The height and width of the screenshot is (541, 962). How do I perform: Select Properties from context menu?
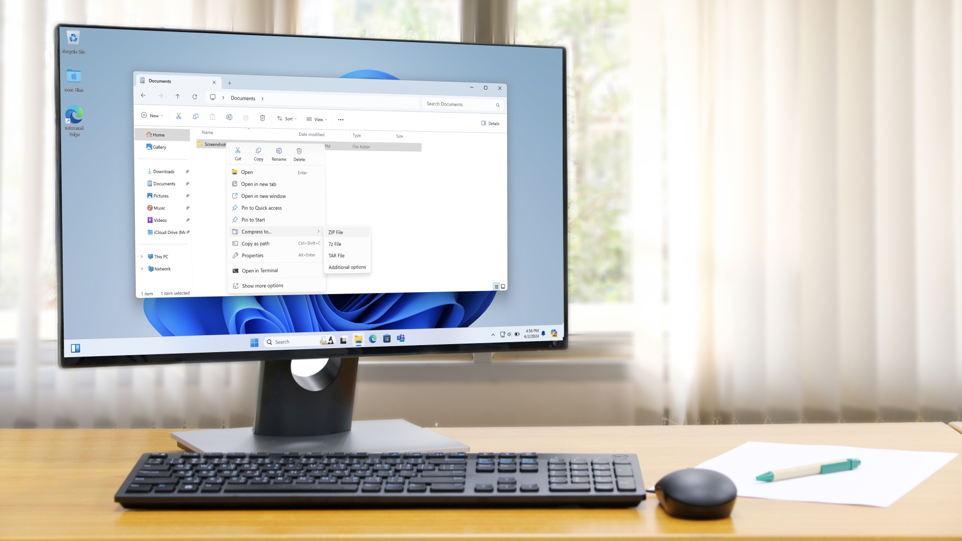pyautogui.click(x=253, y=255)
